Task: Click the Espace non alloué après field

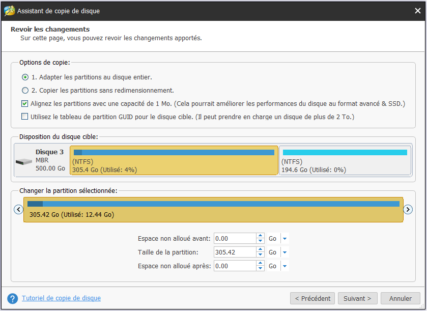Action: 235,266
